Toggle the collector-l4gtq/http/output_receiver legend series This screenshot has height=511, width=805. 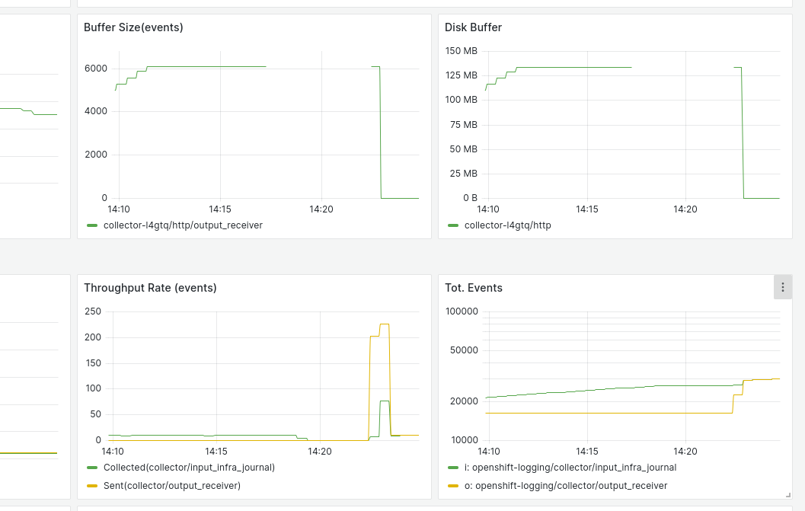(183, 225)
